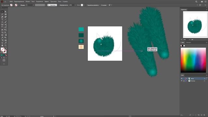Hide the second locked layer's eye

182,81
